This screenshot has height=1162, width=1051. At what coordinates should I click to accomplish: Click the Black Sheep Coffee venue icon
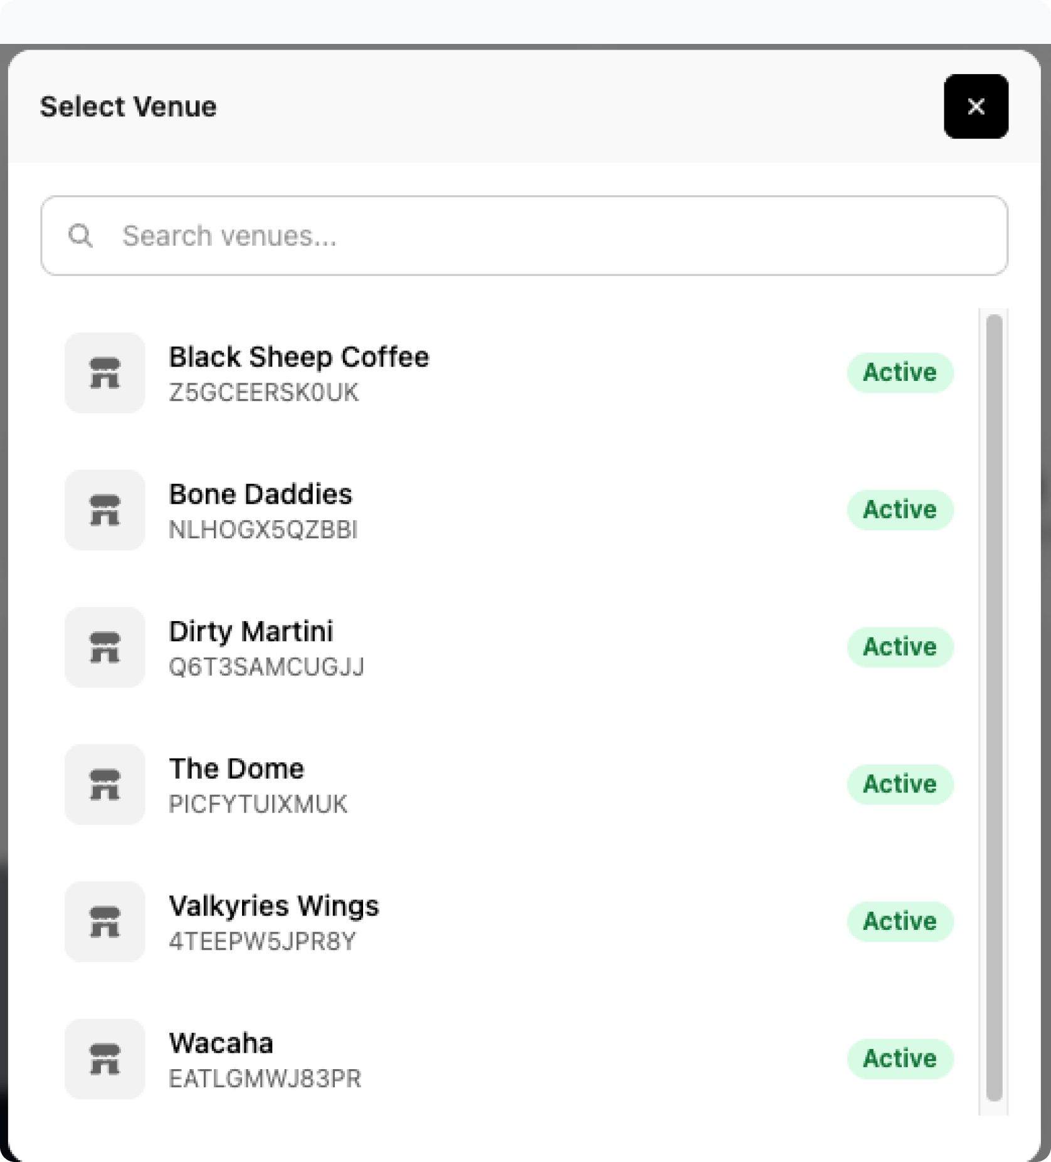coord(105,373)
